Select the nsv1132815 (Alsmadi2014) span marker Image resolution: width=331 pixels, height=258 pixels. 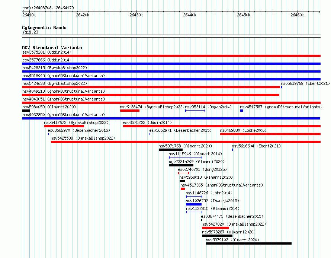pyautogui.click(x=195, y=212)
